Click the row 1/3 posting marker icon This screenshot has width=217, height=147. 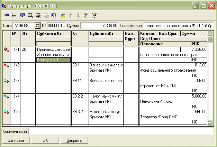coord(6,81)
